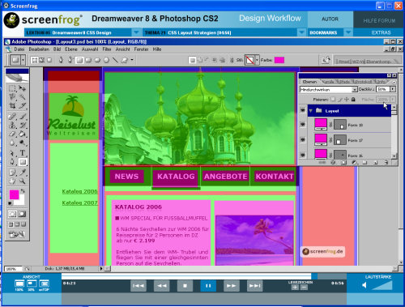Open the Datei menu
405x307 pixels.
pyautogui.click(x=19, y=49)
